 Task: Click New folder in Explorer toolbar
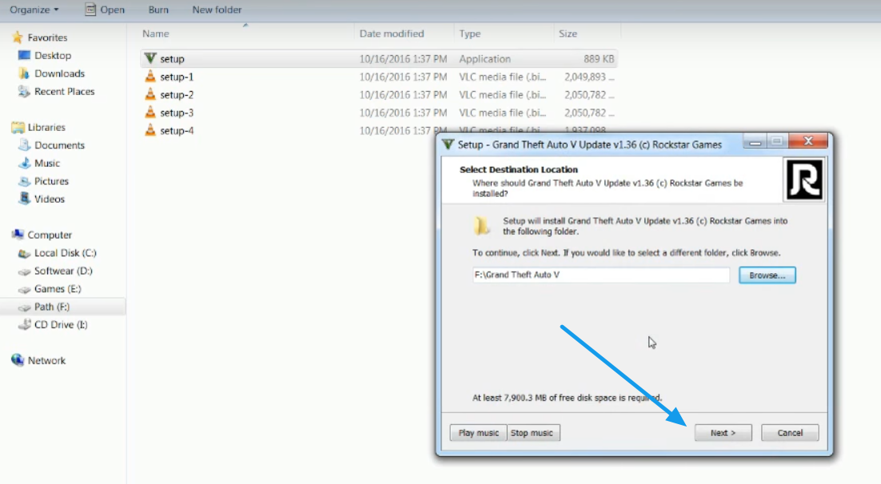[217, 10]
